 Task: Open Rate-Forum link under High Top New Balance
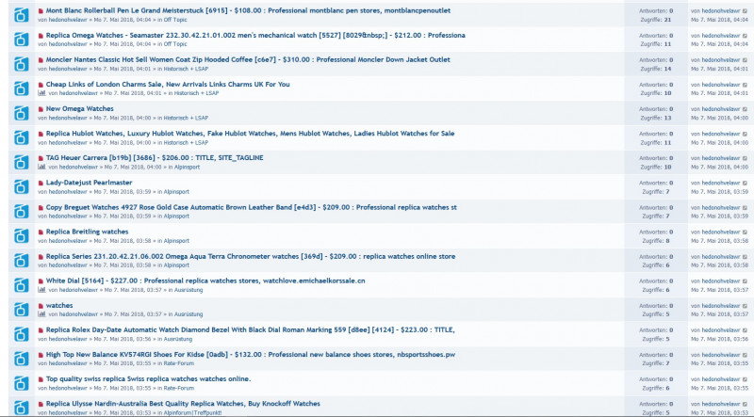point(179,362)
